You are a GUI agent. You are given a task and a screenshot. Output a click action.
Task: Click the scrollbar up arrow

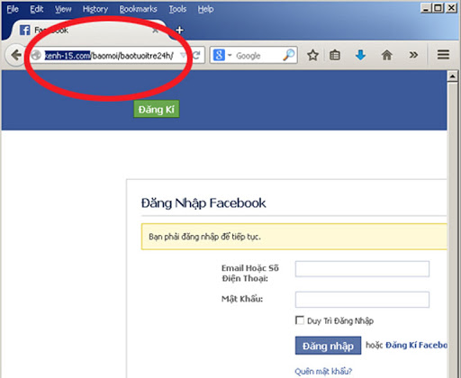point(452,76)
